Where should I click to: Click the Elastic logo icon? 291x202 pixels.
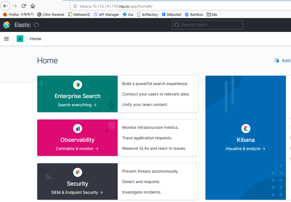coord(6,25)
